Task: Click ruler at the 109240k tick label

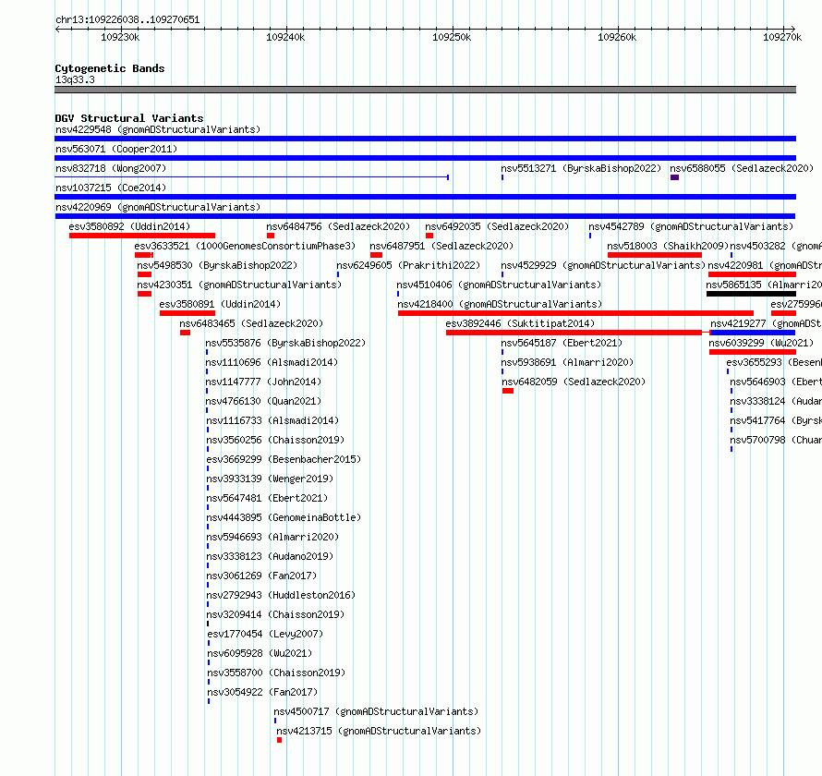Action: click(285, 37)
